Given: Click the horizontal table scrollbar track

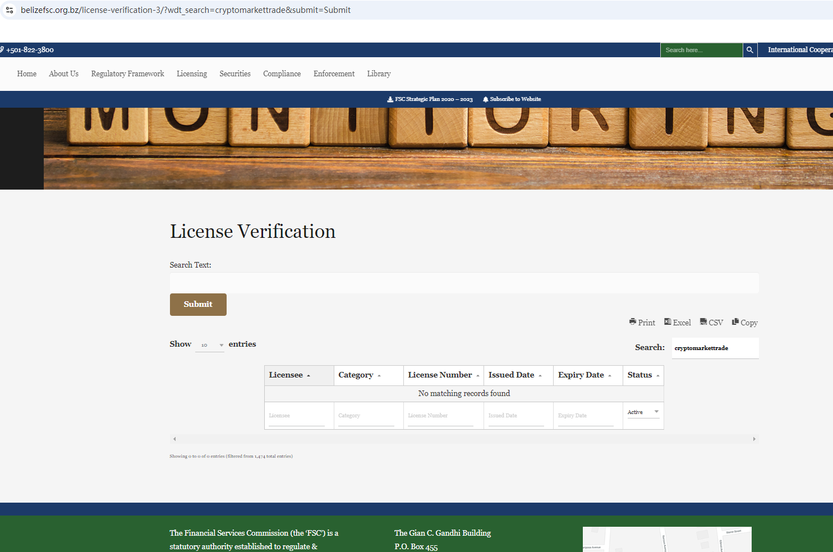Looking at the screenshot, I should click(x=464, y=439).
